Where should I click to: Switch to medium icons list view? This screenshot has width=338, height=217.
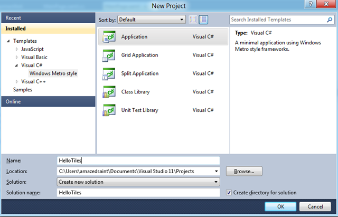point(203,20)
